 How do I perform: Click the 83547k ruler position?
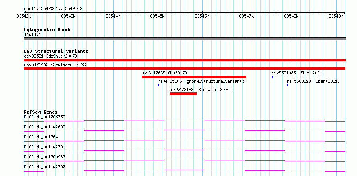coord(247,16)
